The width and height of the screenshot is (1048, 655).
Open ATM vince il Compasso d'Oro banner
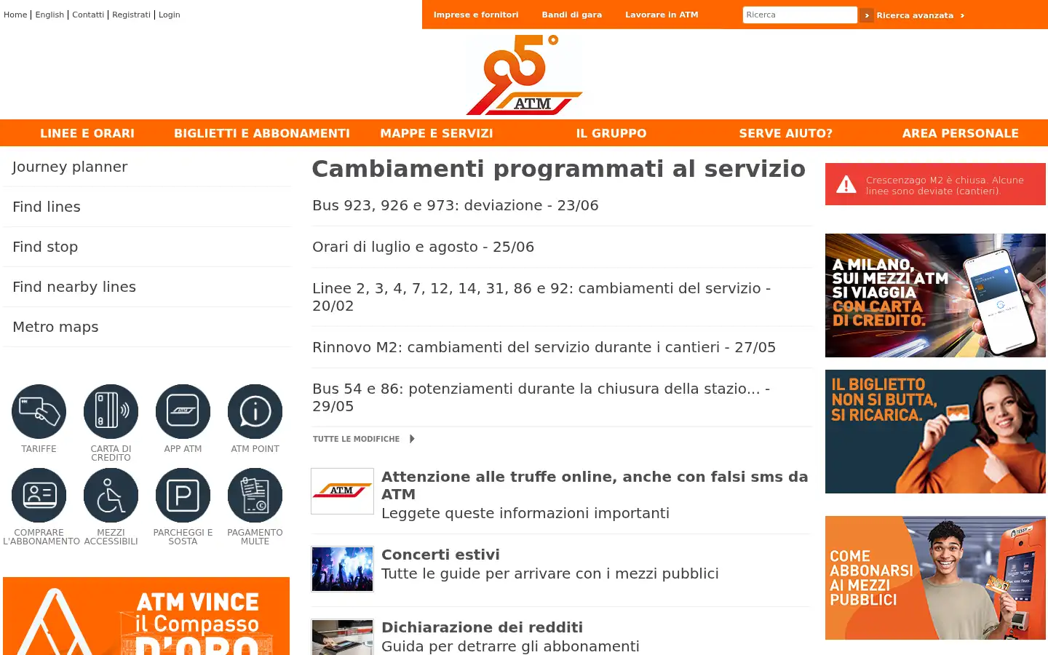click(146, 616)
